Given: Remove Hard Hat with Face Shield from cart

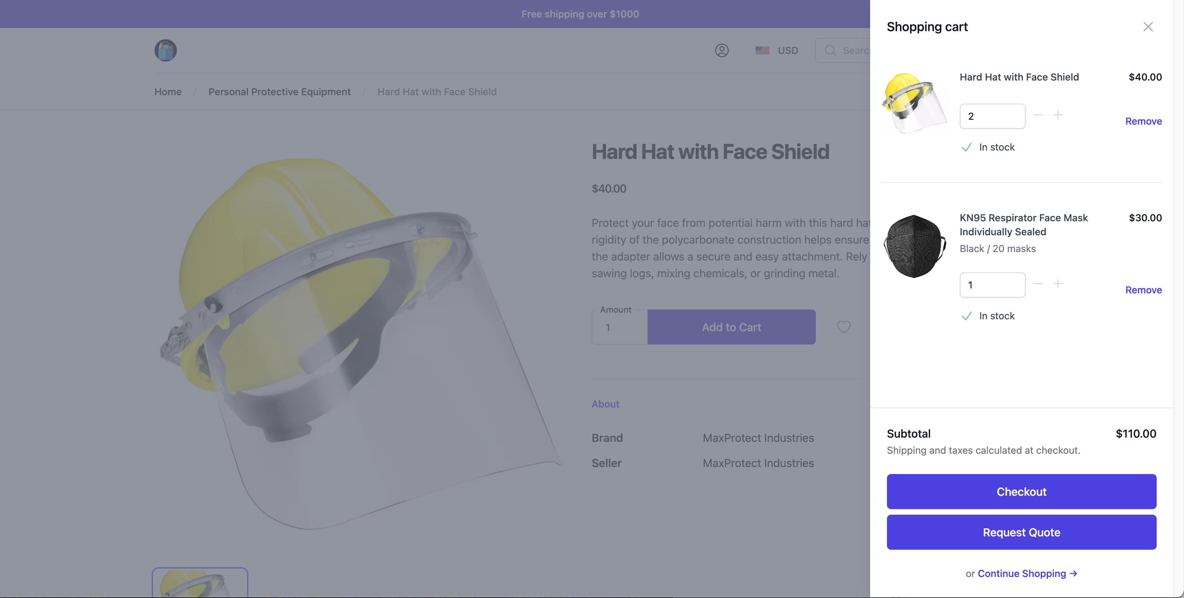Looking at the screenshot, I should [1143, 121].
